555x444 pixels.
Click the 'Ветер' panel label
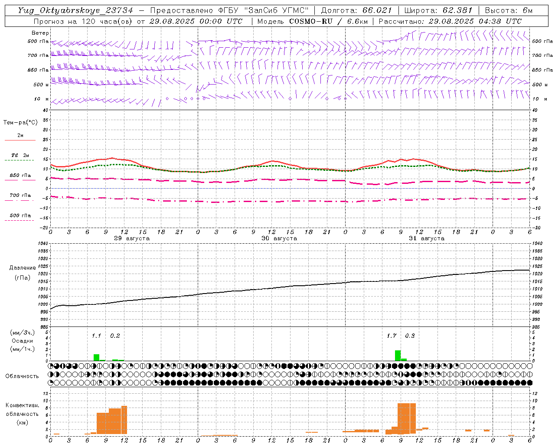(40, 33)
